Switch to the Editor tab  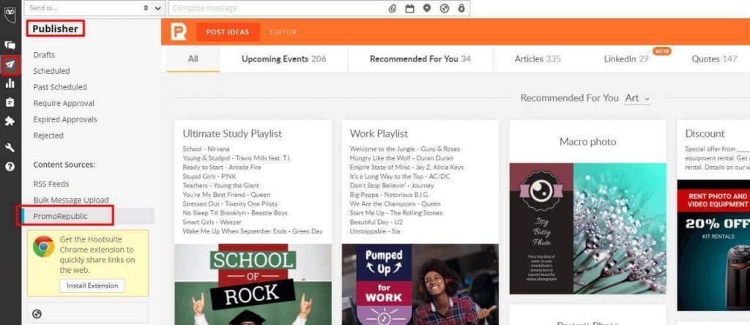click(x=283, y=32)
